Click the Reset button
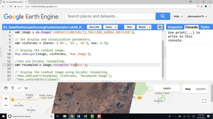The height and width of the screenshot is (119, 213). 142,27
